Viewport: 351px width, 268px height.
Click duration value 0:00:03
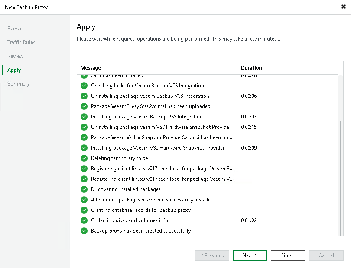pyautogui.click(x=249, y=117)
